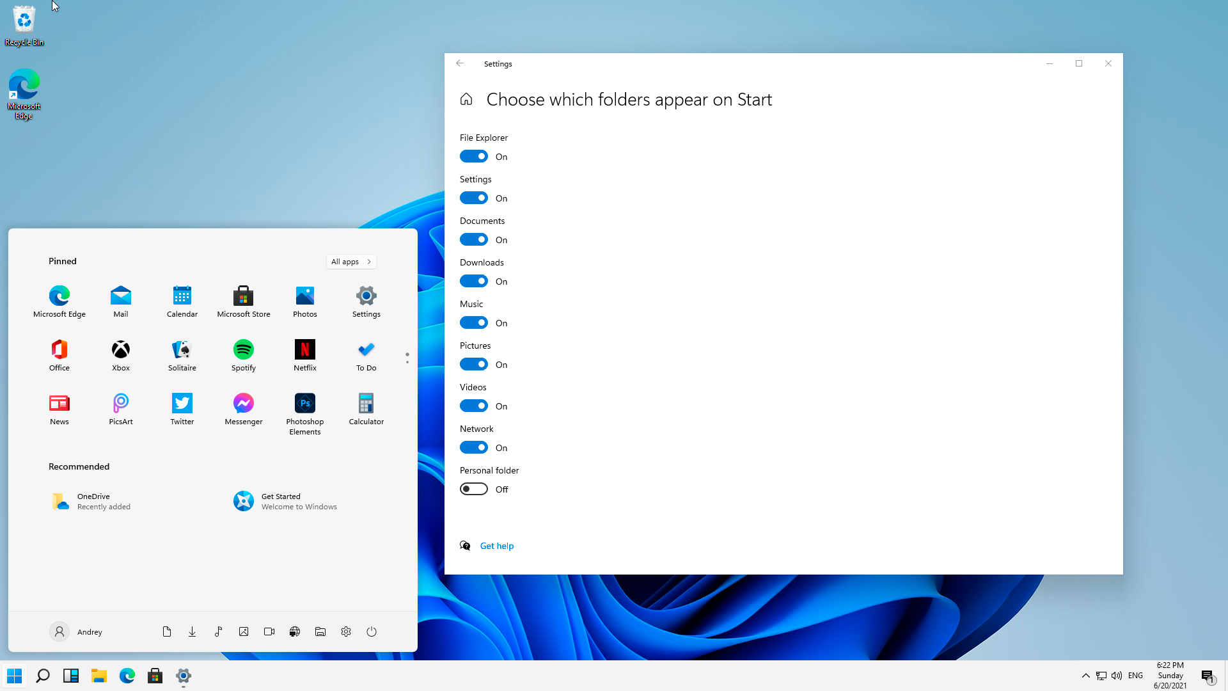The height and width of the screenshot is (691, 1228).
Task: Click the Power icon in Start menu
Action: pyautogui.click(x=372, y=631)
